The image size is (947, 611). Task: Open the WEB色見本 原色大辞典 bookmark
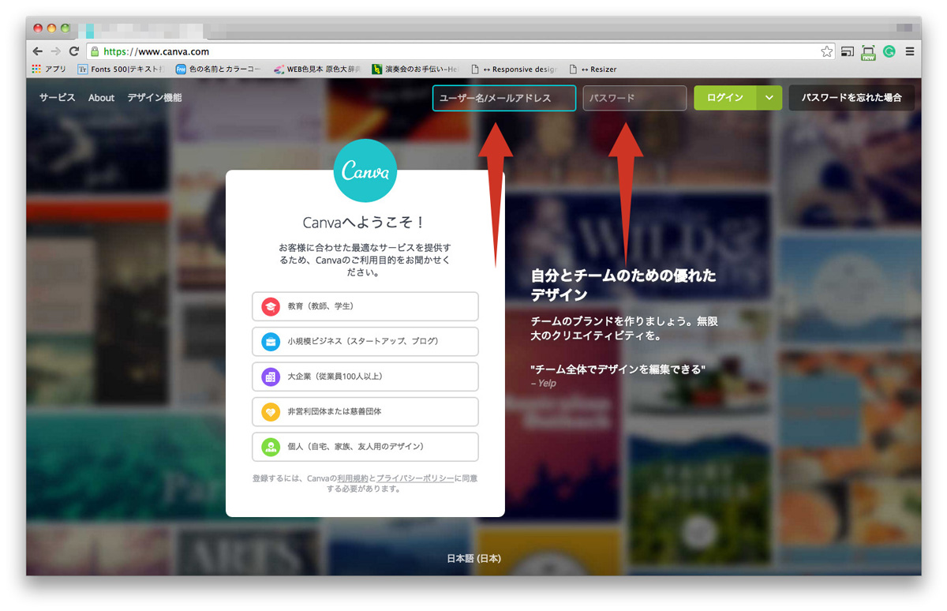(x=317, y=69)
